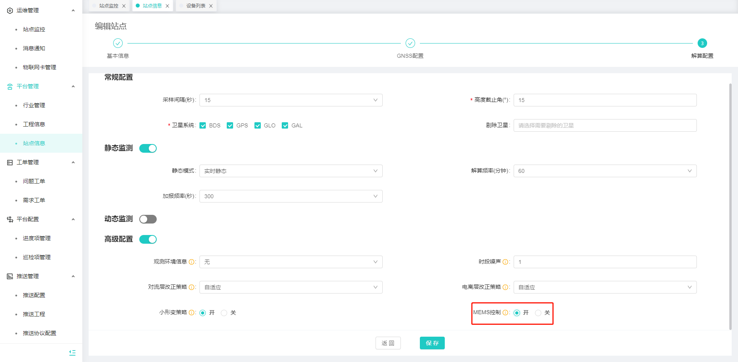Image resolution: width=738 pixels, height=362 pixels.
Task: Uncheck the GPS satellite system checkbox
Action: 230,125
